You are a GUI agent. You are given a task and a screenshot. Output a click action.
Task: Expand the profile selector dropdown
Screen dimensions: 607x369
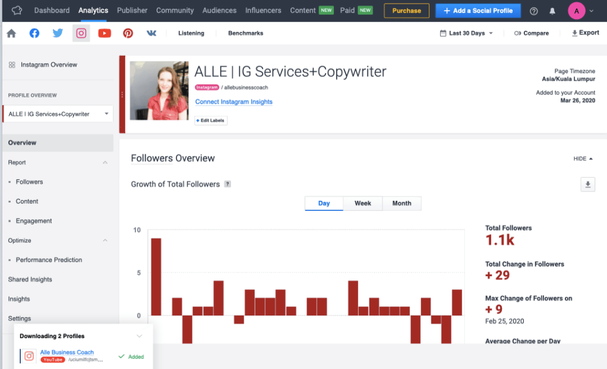[x=58, y=114]
